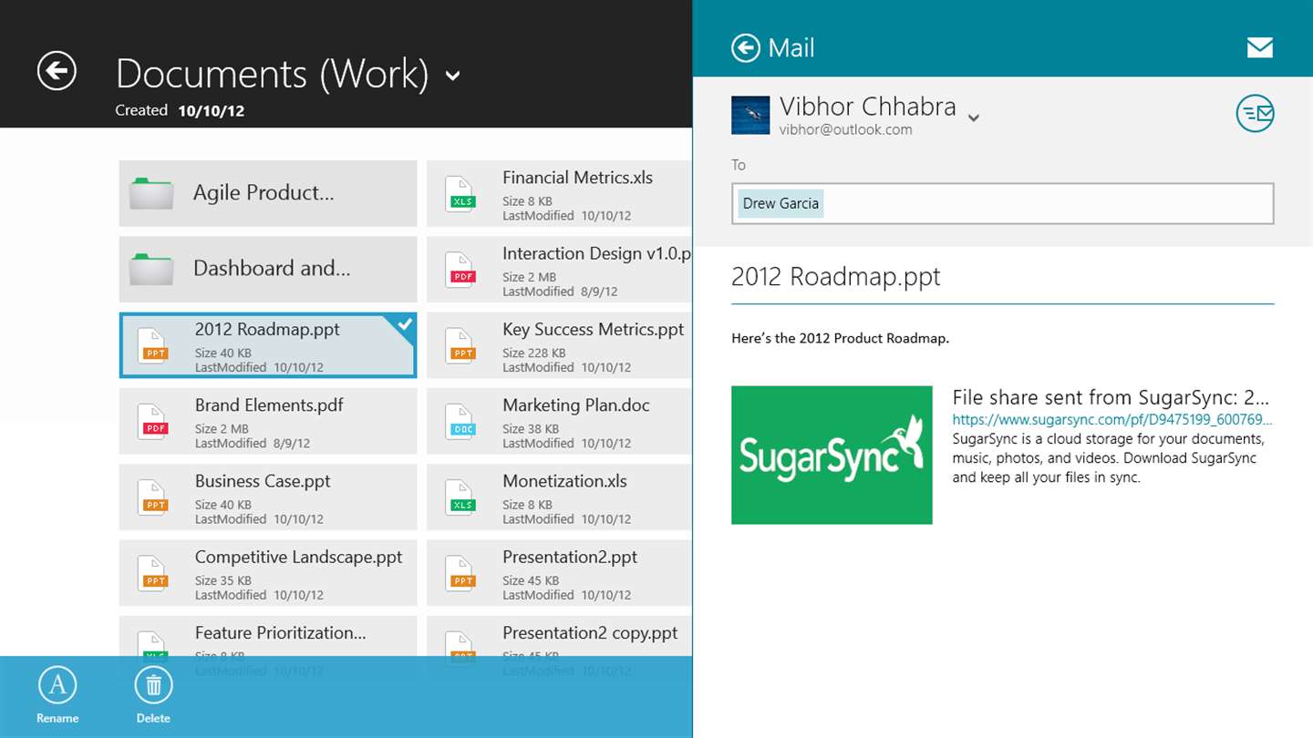Click Vibhor Chhabra profile picture
Image resolution: width=1313 pixels, height=738 pixels.
click(750, 116)
